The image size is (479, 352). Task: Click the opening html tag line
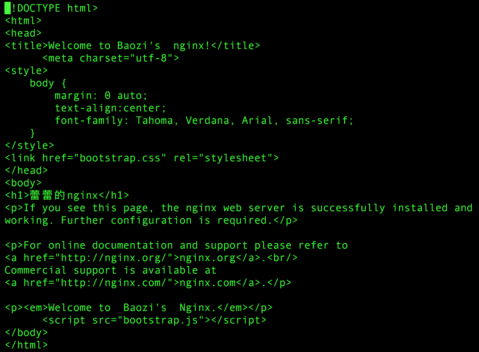point(23,20)
